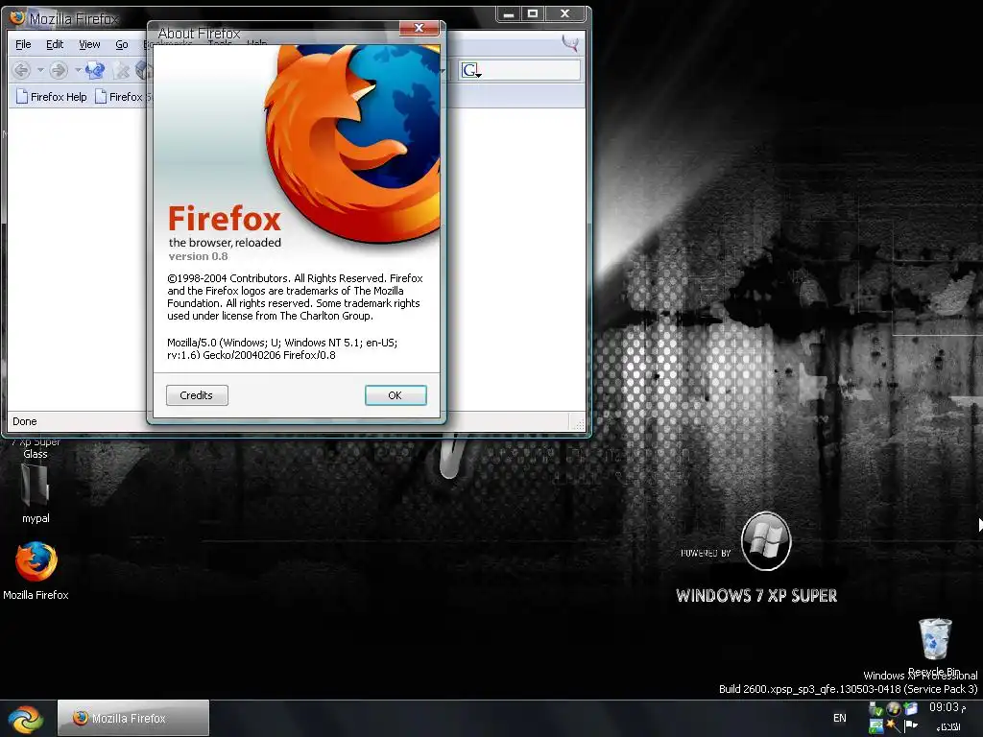Click the round Windows orb tray icon
The width and height of the screenshot is (983, 737).
894,709
